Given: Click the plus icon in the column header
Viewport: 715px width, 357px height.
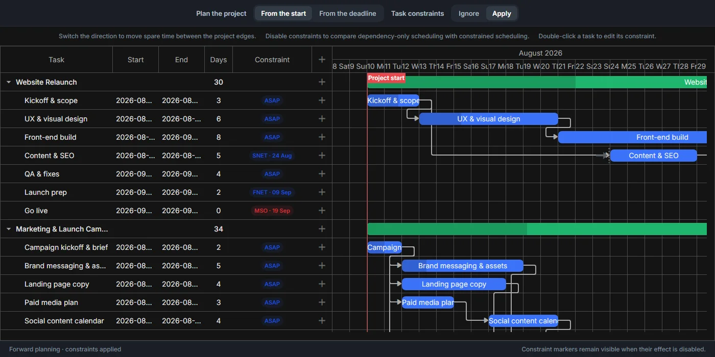Looking at the screenshot, I should pyautogui.click(x=322, y=60).
